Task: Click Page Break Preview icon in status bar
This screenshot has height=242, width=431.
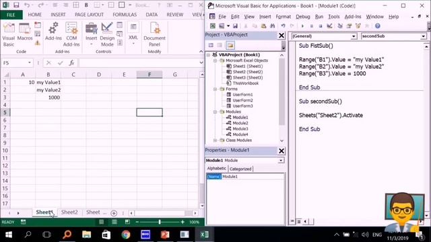Action: [127, 222]
